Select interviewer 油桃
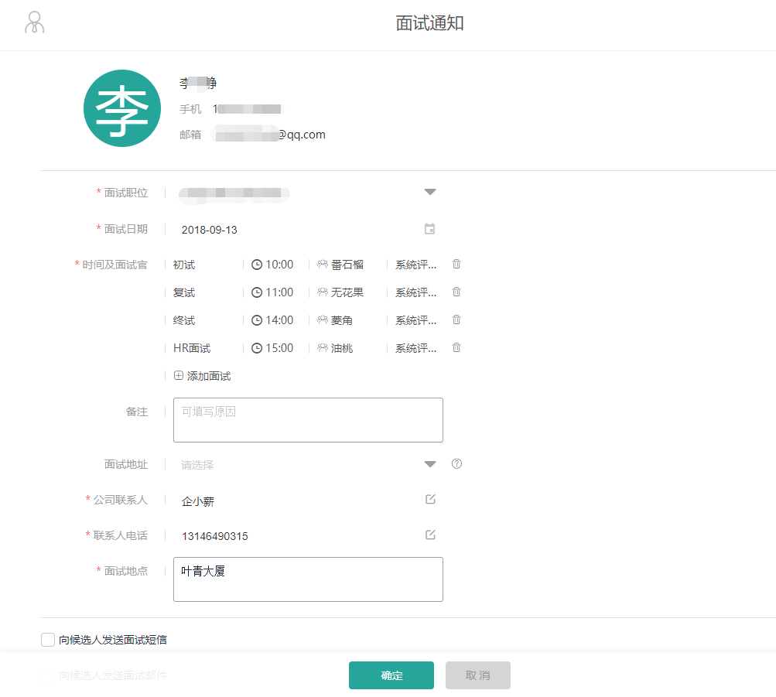 pyautogui.click(x=342, y=348)
